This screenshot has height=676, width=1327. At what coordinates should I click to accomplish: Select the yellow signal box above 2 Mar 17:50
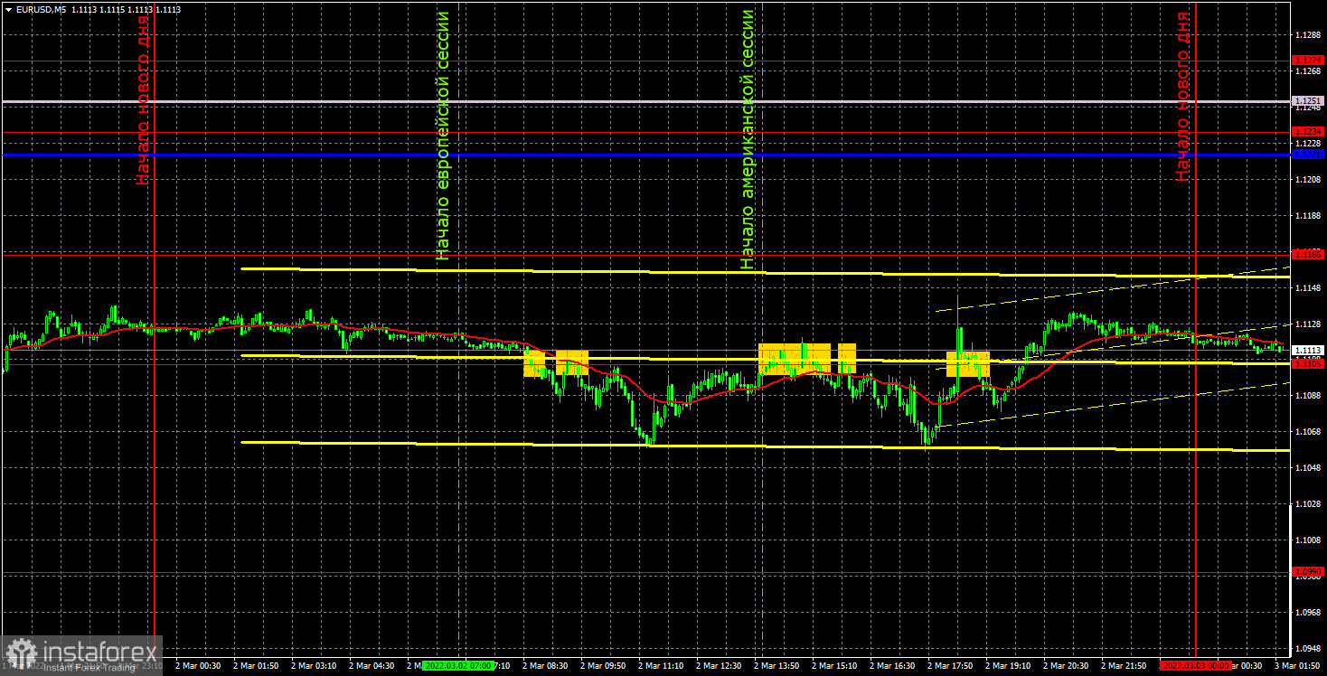968,364
